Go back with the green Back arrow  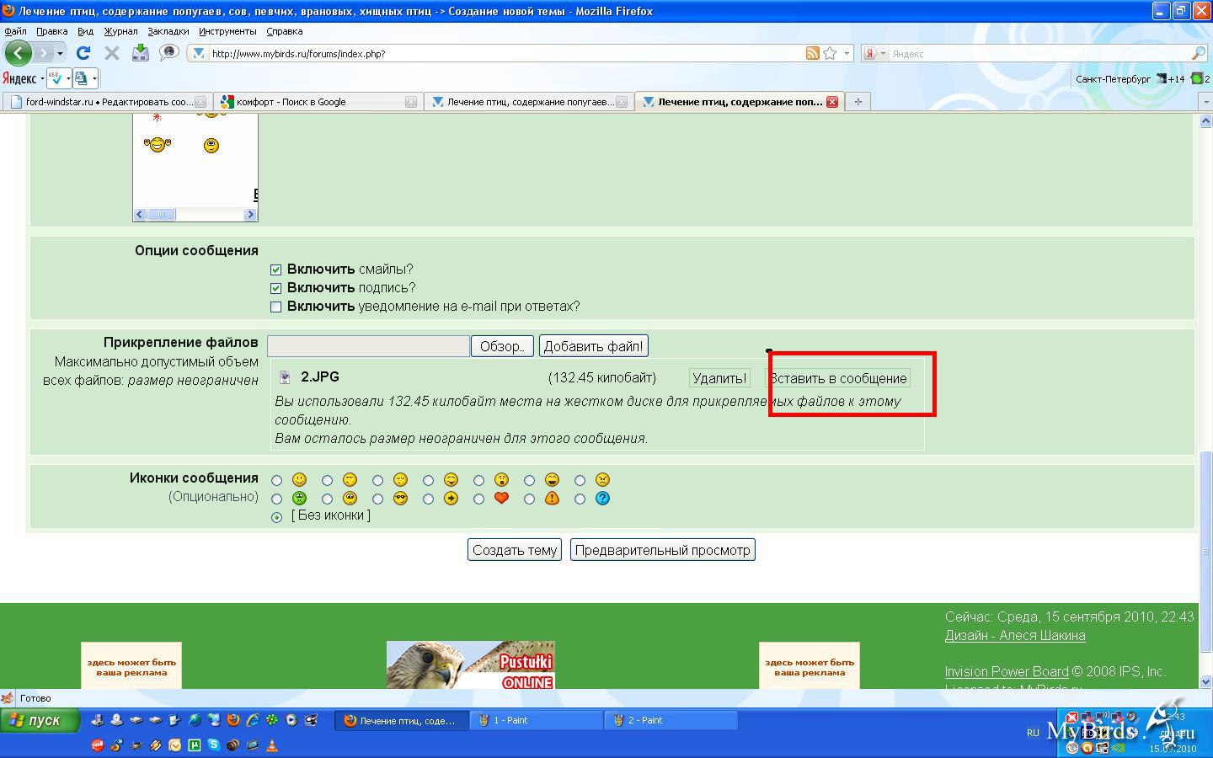point(18,53)
